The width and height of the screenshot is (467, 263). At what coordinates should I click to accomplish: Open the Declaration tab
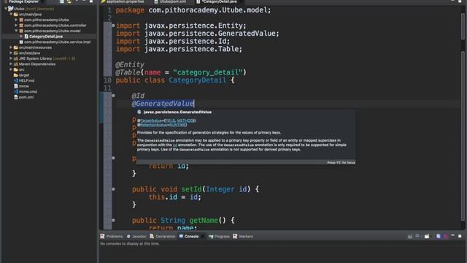coord(163,237)
